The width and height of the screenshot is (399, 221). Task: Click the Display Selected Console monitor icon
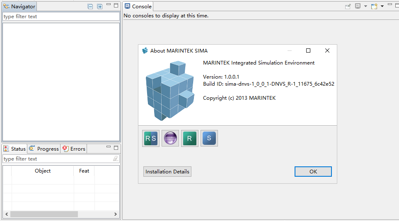pos(358,6)
